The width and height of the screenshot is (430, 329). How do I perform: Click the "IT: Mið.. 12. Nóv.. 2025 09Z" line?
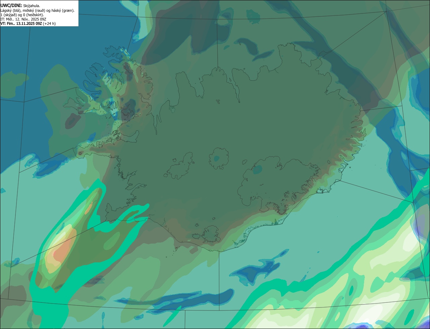pos(23,19)
